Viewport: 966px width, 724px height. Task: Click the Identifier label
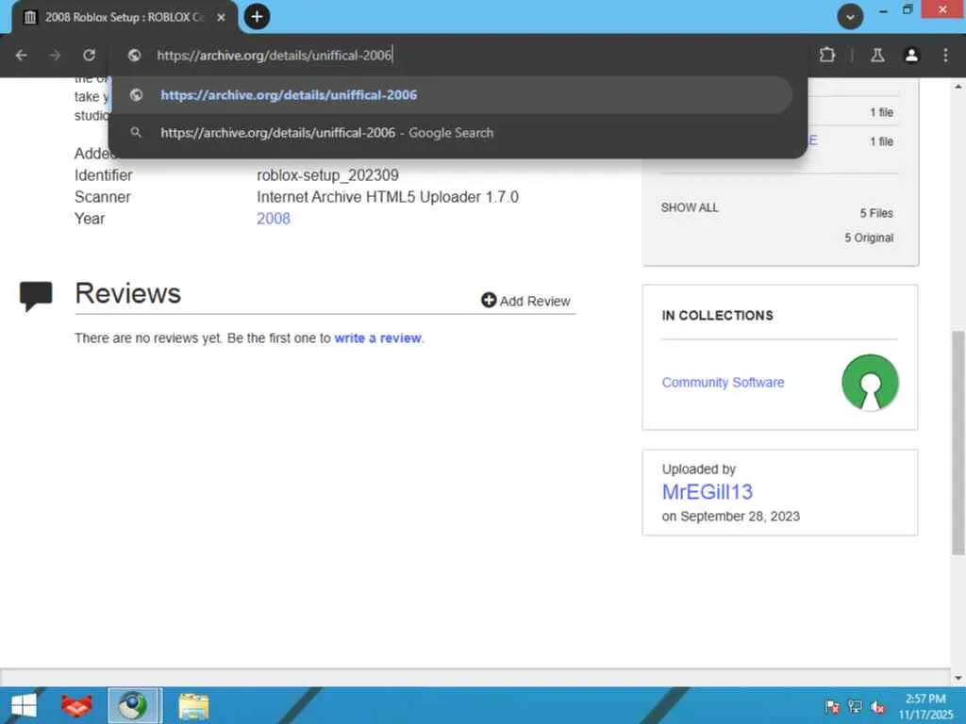(104, 175)
